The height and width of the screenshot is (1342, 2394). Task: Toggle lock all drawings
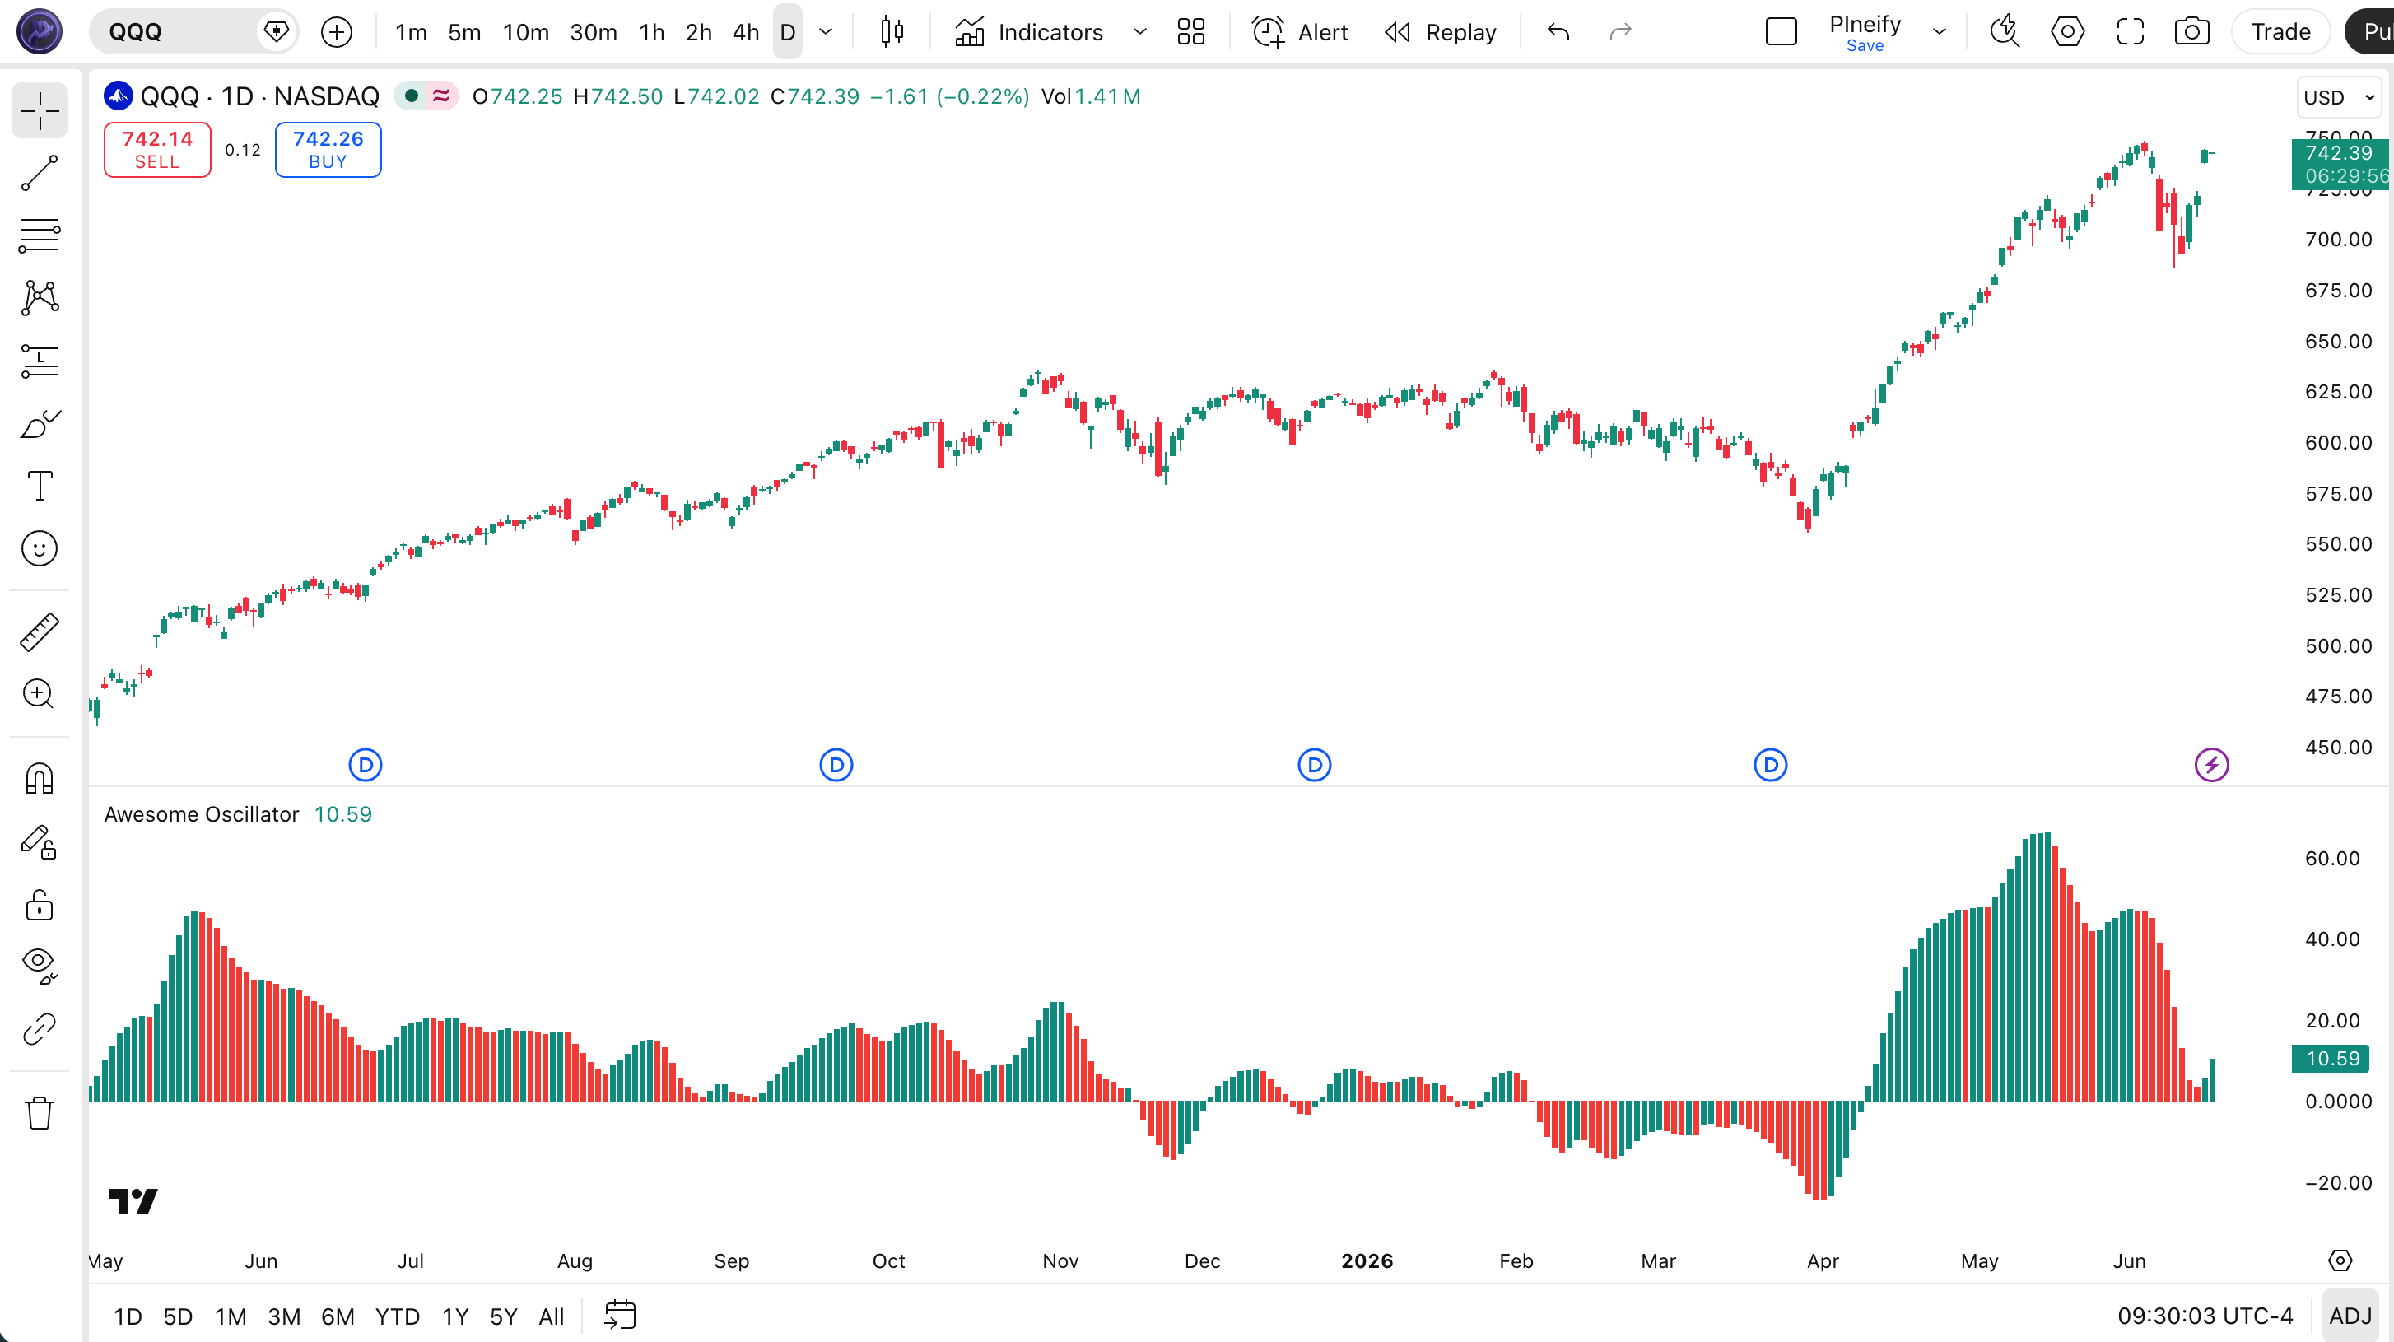click(39, 904)
